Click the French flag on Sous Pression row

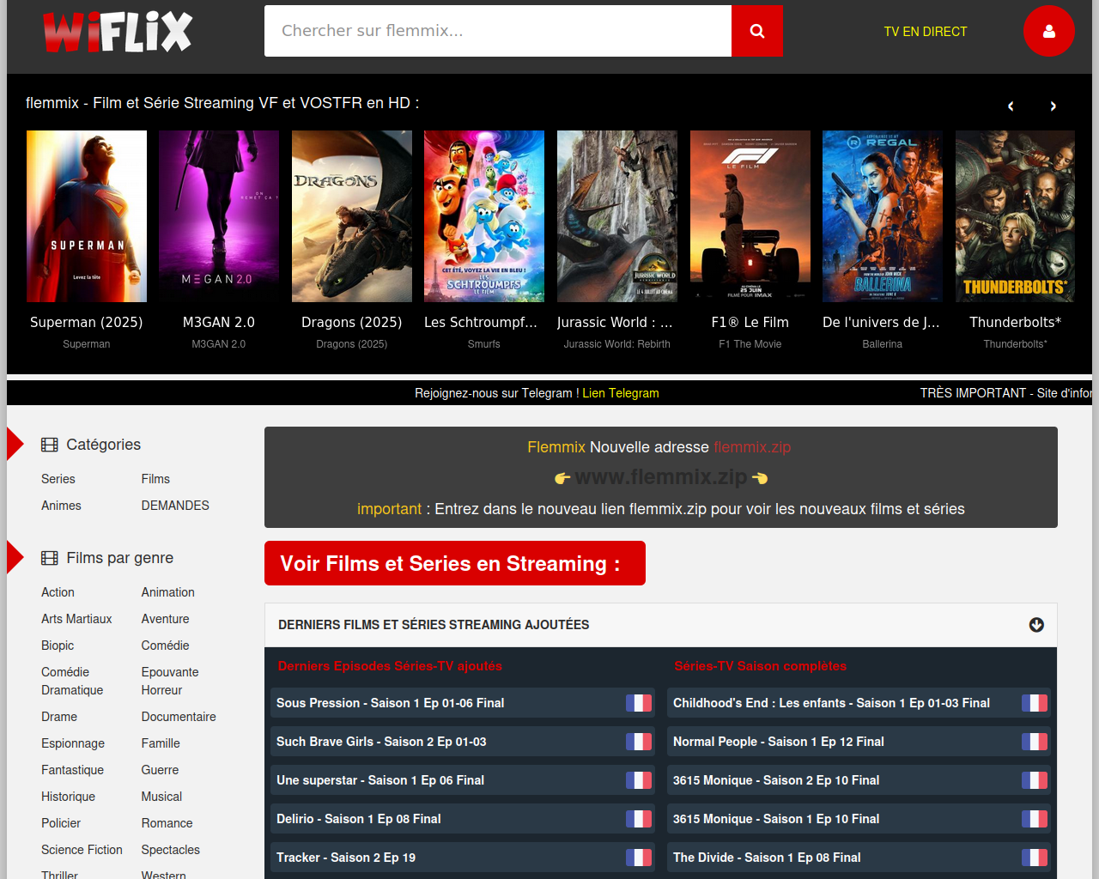coord(639,703)
